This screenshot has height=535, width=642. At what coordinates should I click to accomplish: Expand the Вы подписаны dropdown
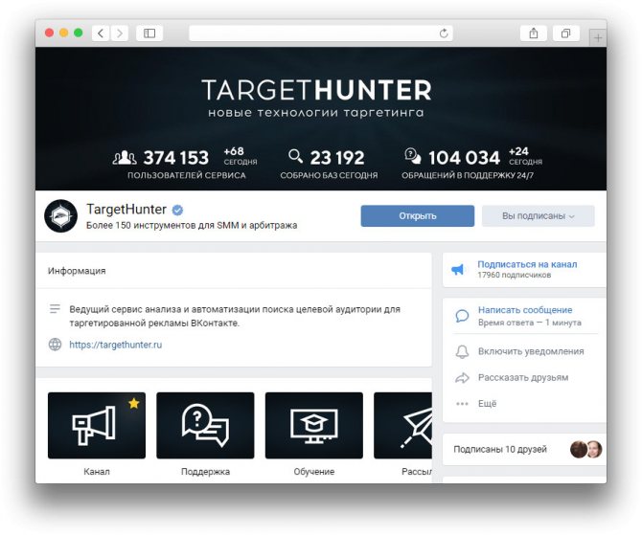tap(538, 215)
